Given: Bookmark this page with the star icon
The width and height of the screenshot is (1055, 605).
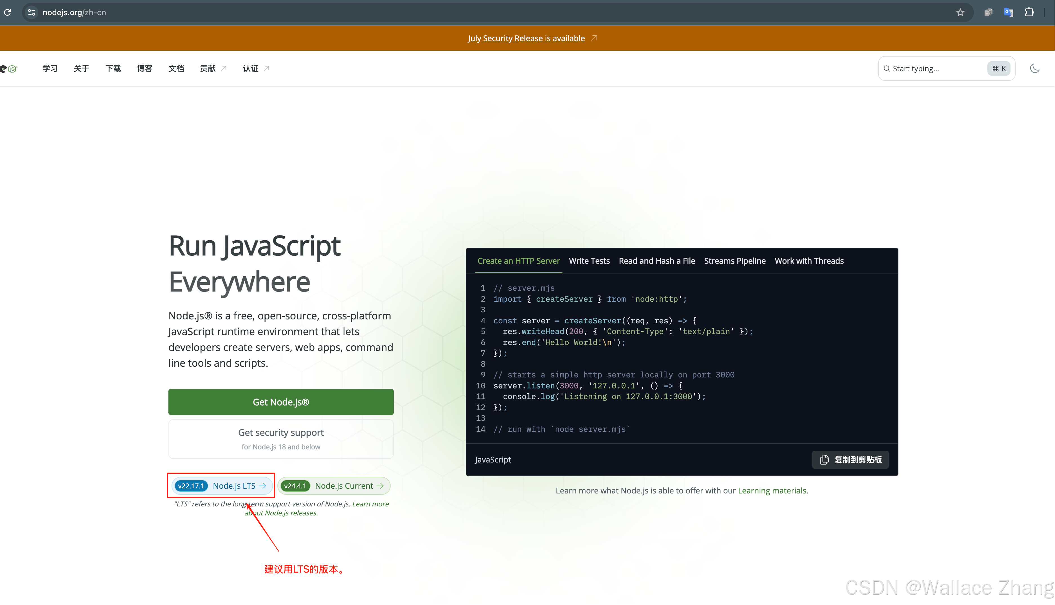Looking at the screenshot, I should (x=960, y=12).
